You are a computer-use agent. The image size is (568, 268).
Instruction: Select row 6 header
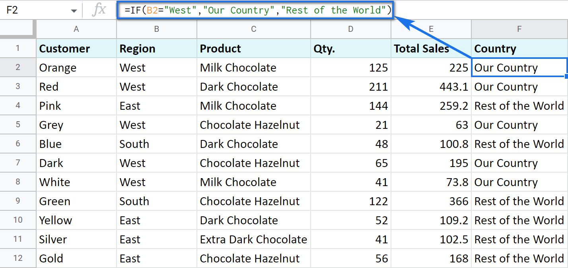coord(18,144)
